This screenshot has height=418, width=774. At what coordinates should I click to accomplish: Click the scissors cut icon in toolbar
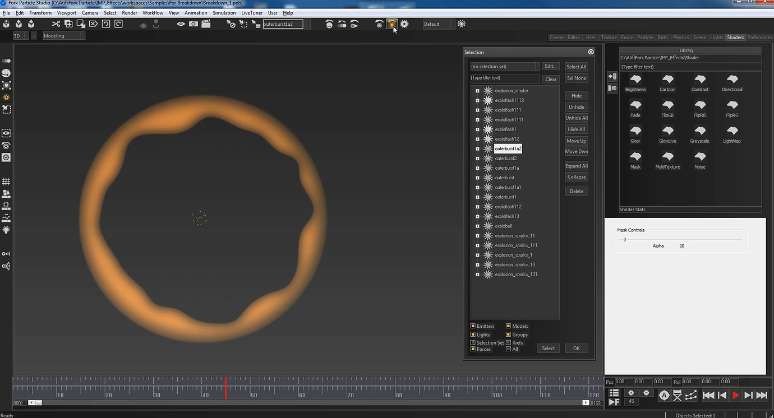[x=56, y=24]
